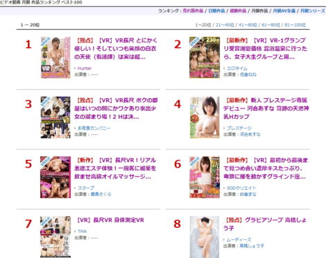This screenshot has height=258, width=326.
Task: Open the rank 2 title VR-1グランプリ
Action: click(x=265, y=49)
